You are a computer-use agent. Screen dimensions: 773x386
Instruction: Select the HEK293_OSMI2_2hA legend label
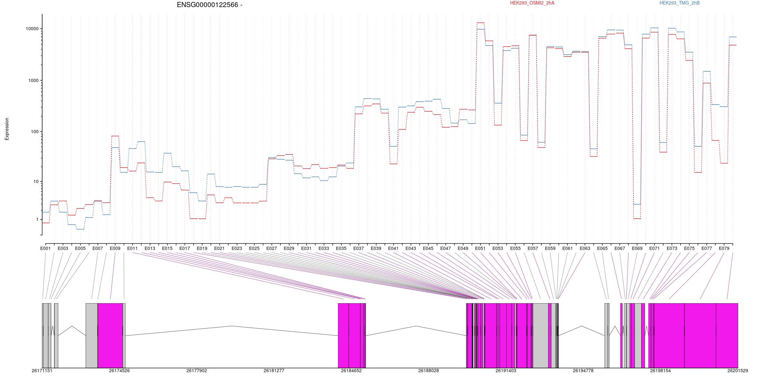[532, 3]
